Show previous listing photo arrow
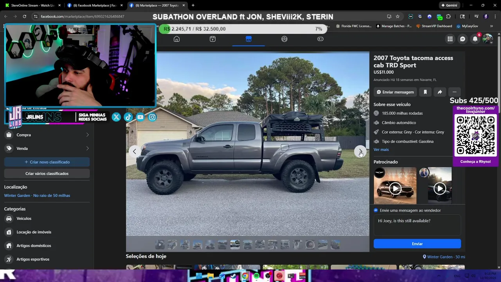The image size is (501, 282). point(134,151)
